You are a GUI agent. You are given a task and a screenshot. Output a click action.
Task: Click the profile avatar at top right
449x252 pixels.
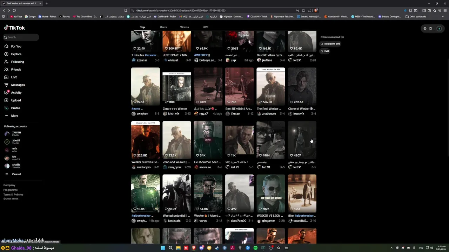[439, 28]
